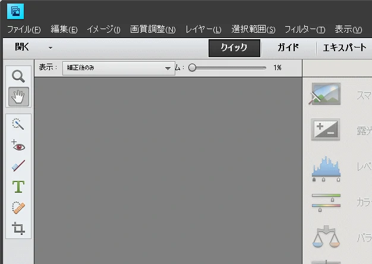The height and width of the screenshot is (264, 372).
Task: Open the イメージ menu
Action: pyautogui.click(x=103, y=30)
